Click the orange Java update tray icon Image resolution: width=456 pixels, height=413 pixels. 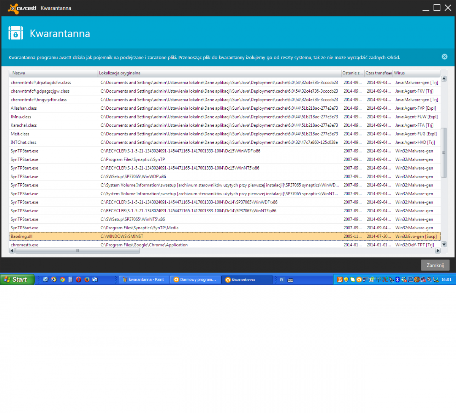pos(340,280)
